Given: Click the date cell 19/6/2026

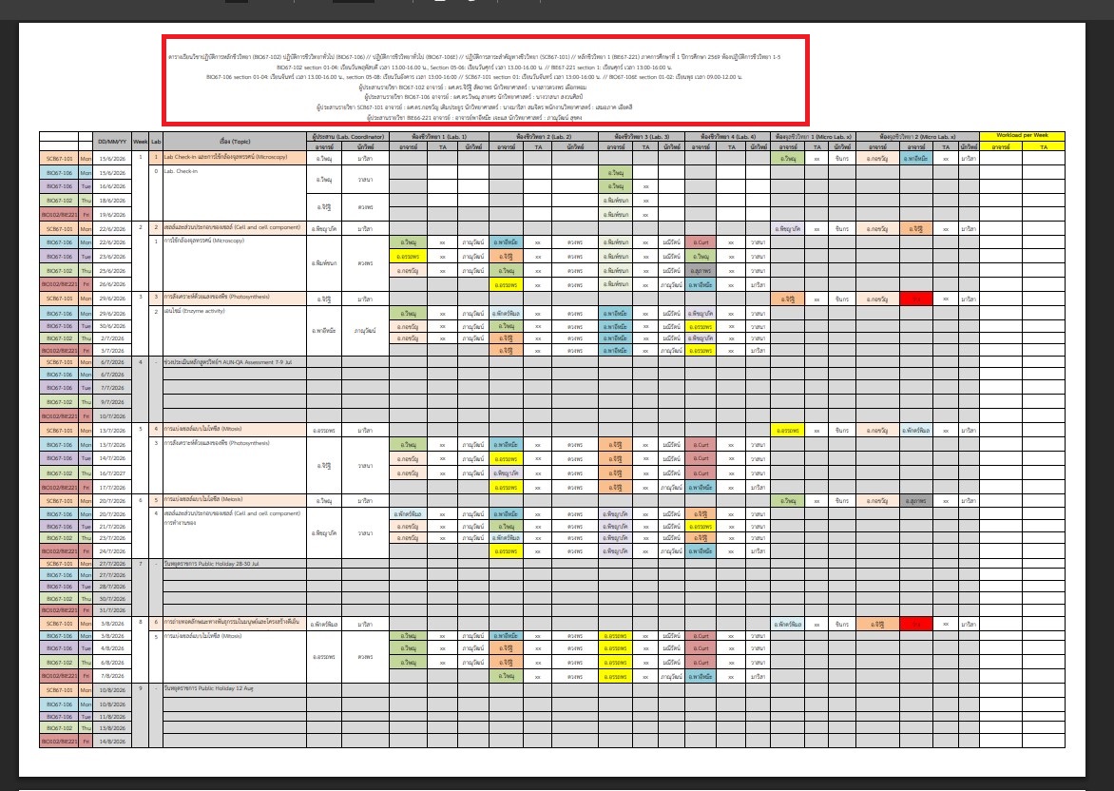Looking at the screenshot, I should [112, 215].
